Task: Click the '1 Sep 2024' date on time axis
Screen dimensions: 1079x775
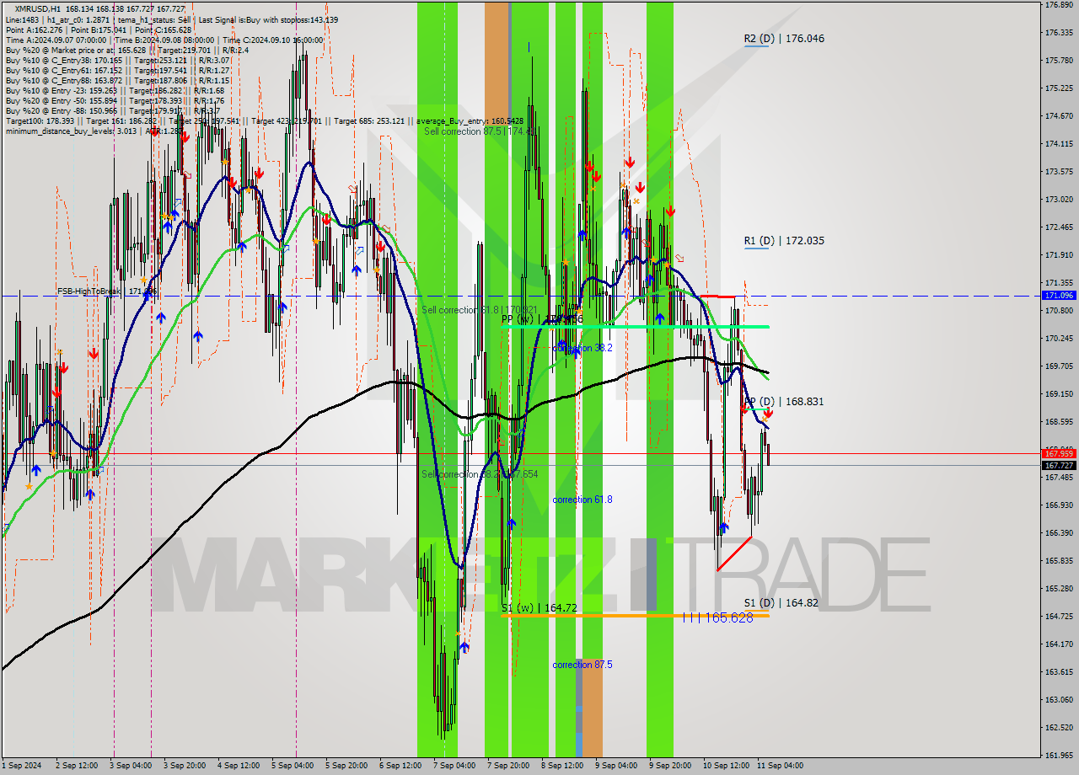Action: [x=22, y=766]
